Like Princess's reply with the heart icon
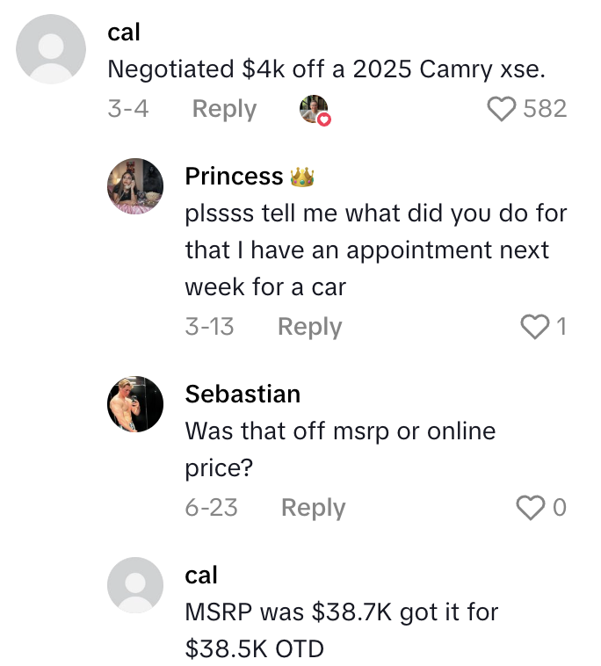The width and height of the screenshot is (601, 666). pos(534,327)
